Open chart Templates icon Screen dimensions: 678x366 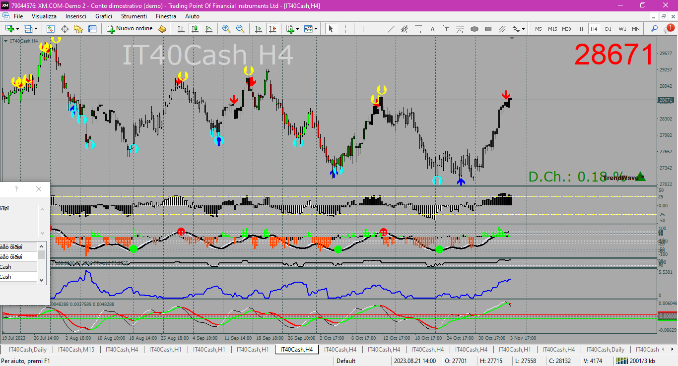click(x=309, y=29)
